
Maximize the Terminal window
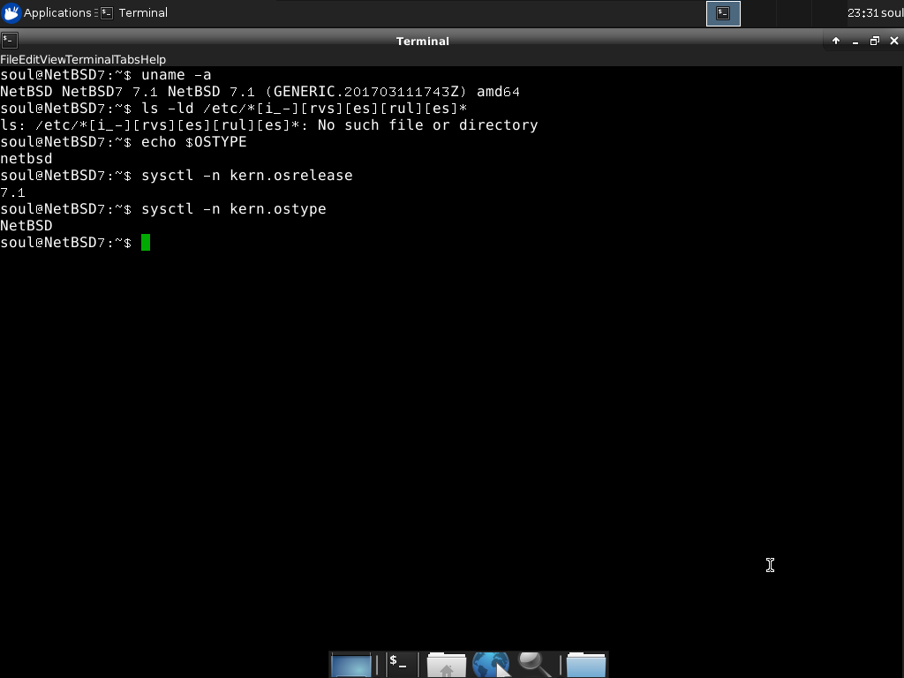(875, 41)
